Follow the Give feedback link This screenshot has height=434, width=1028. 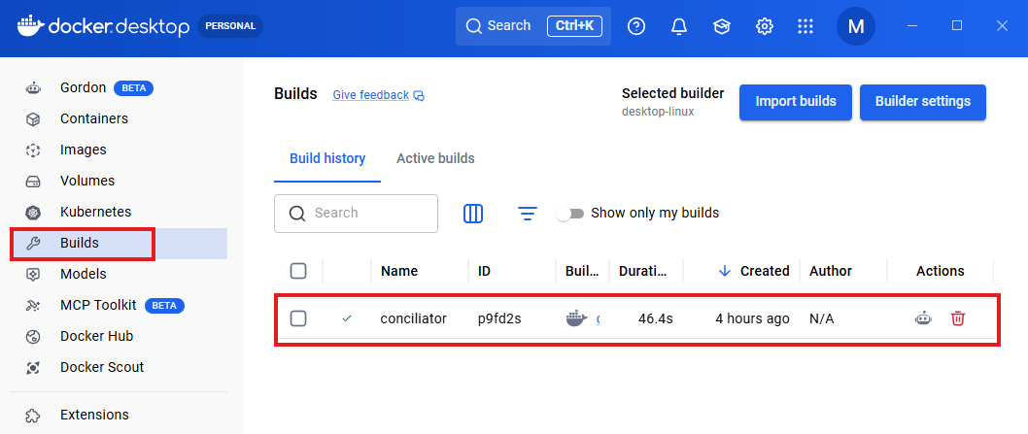[x=371, y=95]
